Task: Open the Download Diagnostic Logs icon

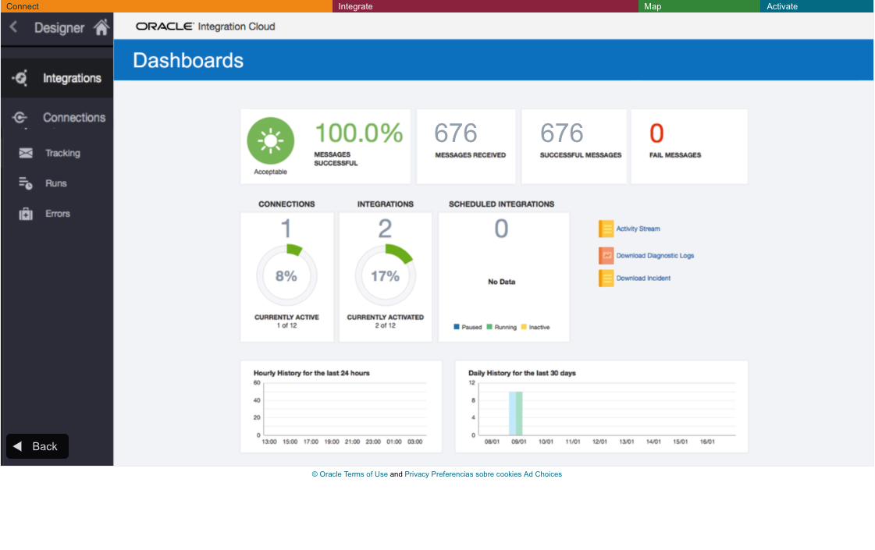Action: tap(606, 255)
